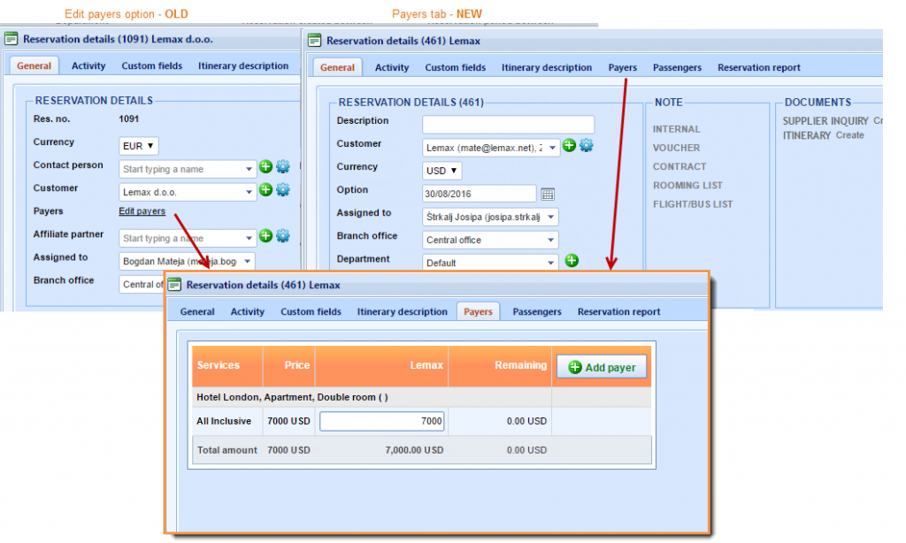Expand Lemax customer dropdown in reservation 461
906x543 pixels.
click(552, 148)
